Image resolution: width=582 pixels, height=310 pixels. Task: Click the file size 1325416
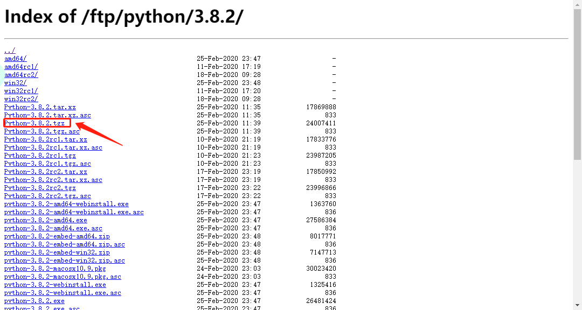323,285
